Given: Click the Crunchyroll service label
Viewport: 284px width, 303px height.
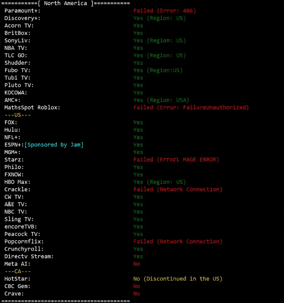Looking at the screenshot, I should [24, 249].
